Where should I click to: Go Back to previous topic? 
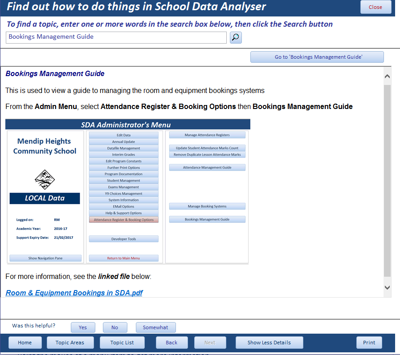tap(171, 343)
